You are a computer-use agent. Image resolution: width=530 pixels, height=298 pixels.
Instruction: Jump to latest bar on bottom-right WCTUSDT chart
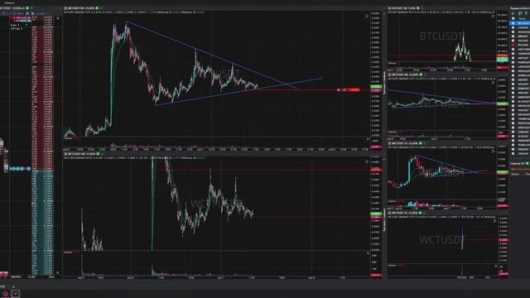[x=495, y=221]
